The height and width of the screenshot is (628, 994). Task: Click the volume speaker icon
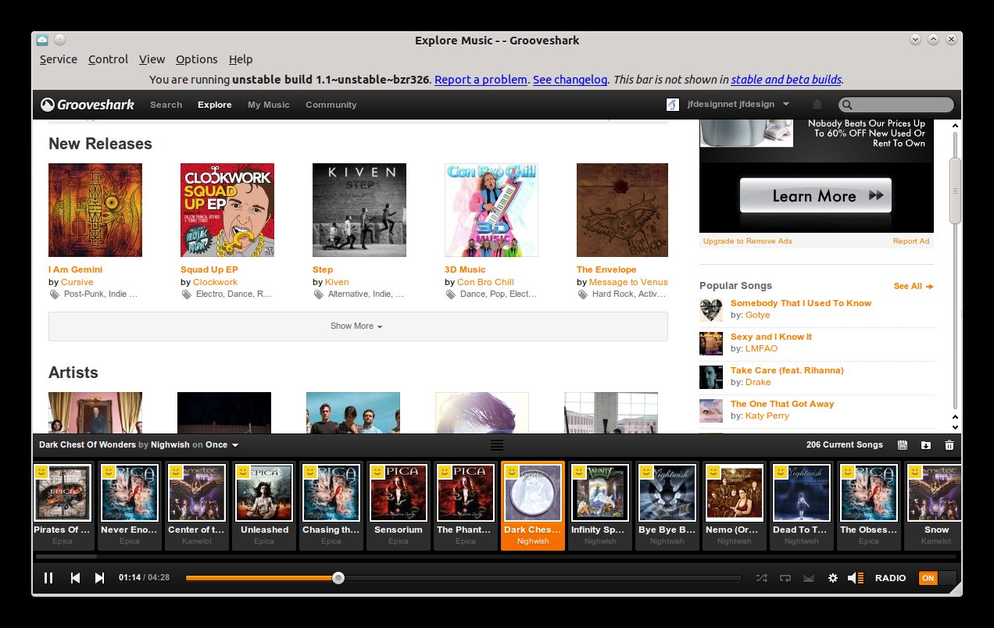[856, 578]
